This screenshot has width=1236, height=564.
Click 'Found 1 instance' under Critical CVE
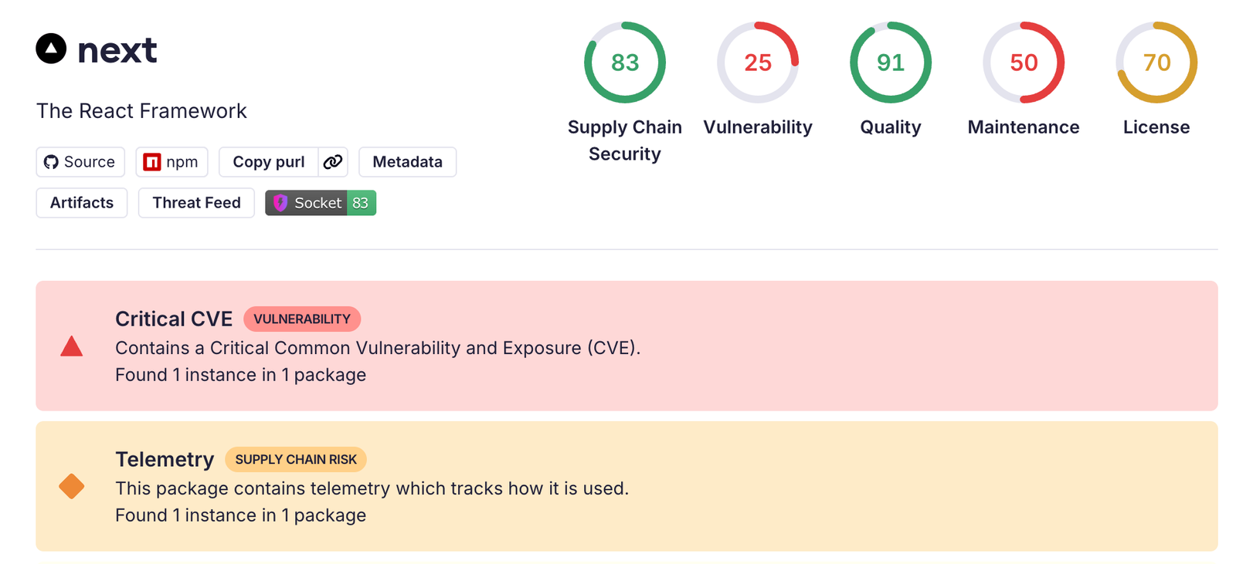pyautogui.click(x=240, y=375)
